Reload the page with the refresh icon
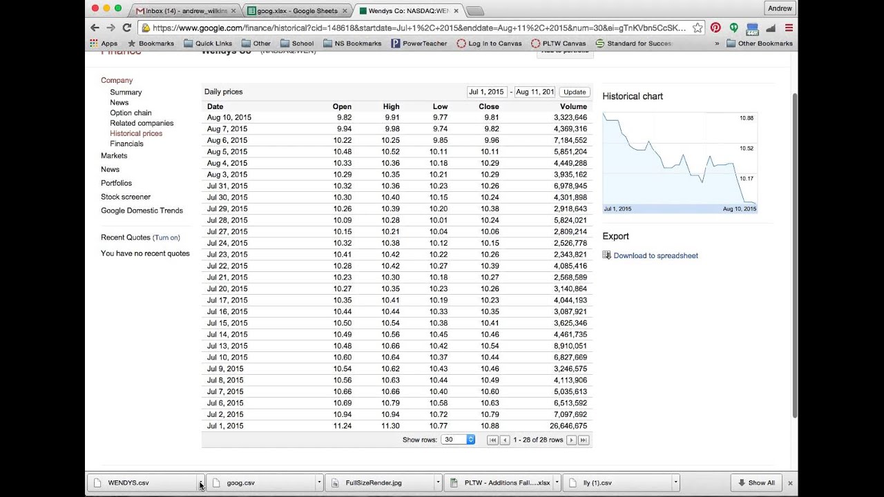 tap(127, 28)
